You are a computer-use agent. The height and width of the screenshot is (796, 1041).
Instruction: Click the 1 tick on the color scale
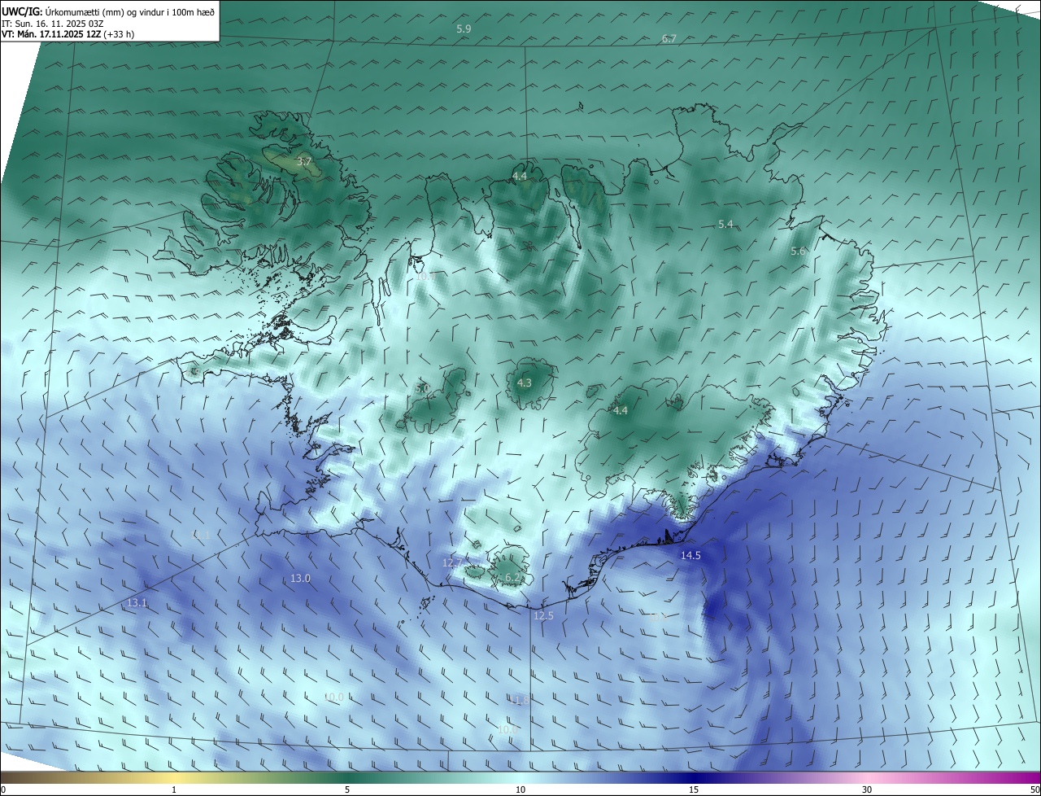click(174, 789)
